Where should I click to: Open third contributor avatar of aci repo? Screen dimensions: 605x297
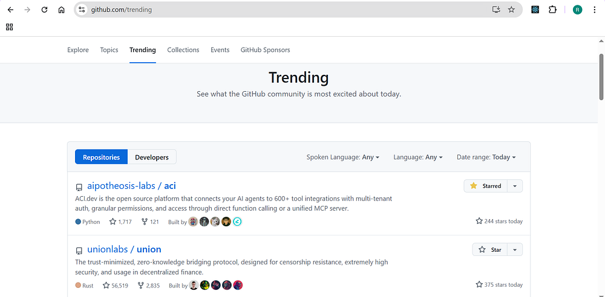pos(215,222)
